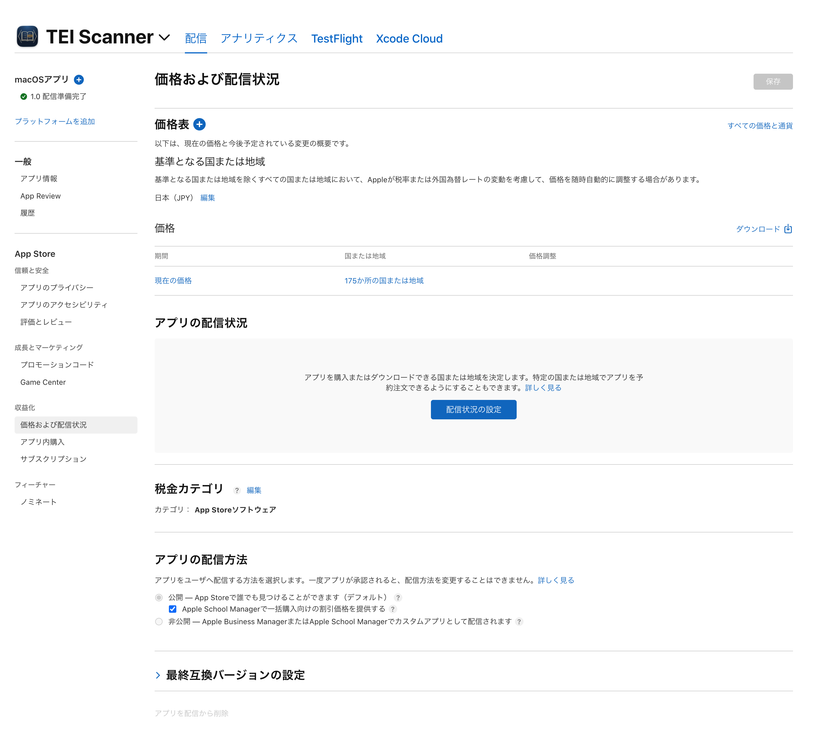This screenshot has width=827, height=733.
Task: Open the TEI Scanner app switcher dropdown
Action: [164, 38]
